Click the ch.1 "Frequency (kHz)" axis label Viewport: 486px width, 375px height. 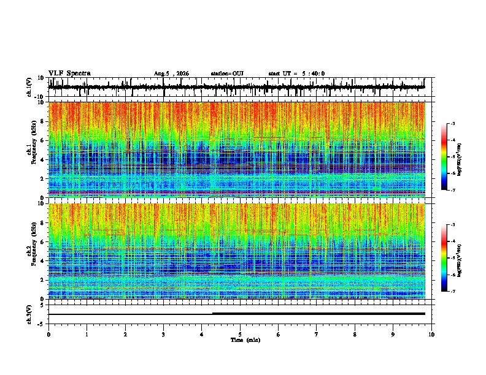tap(34, 142)
